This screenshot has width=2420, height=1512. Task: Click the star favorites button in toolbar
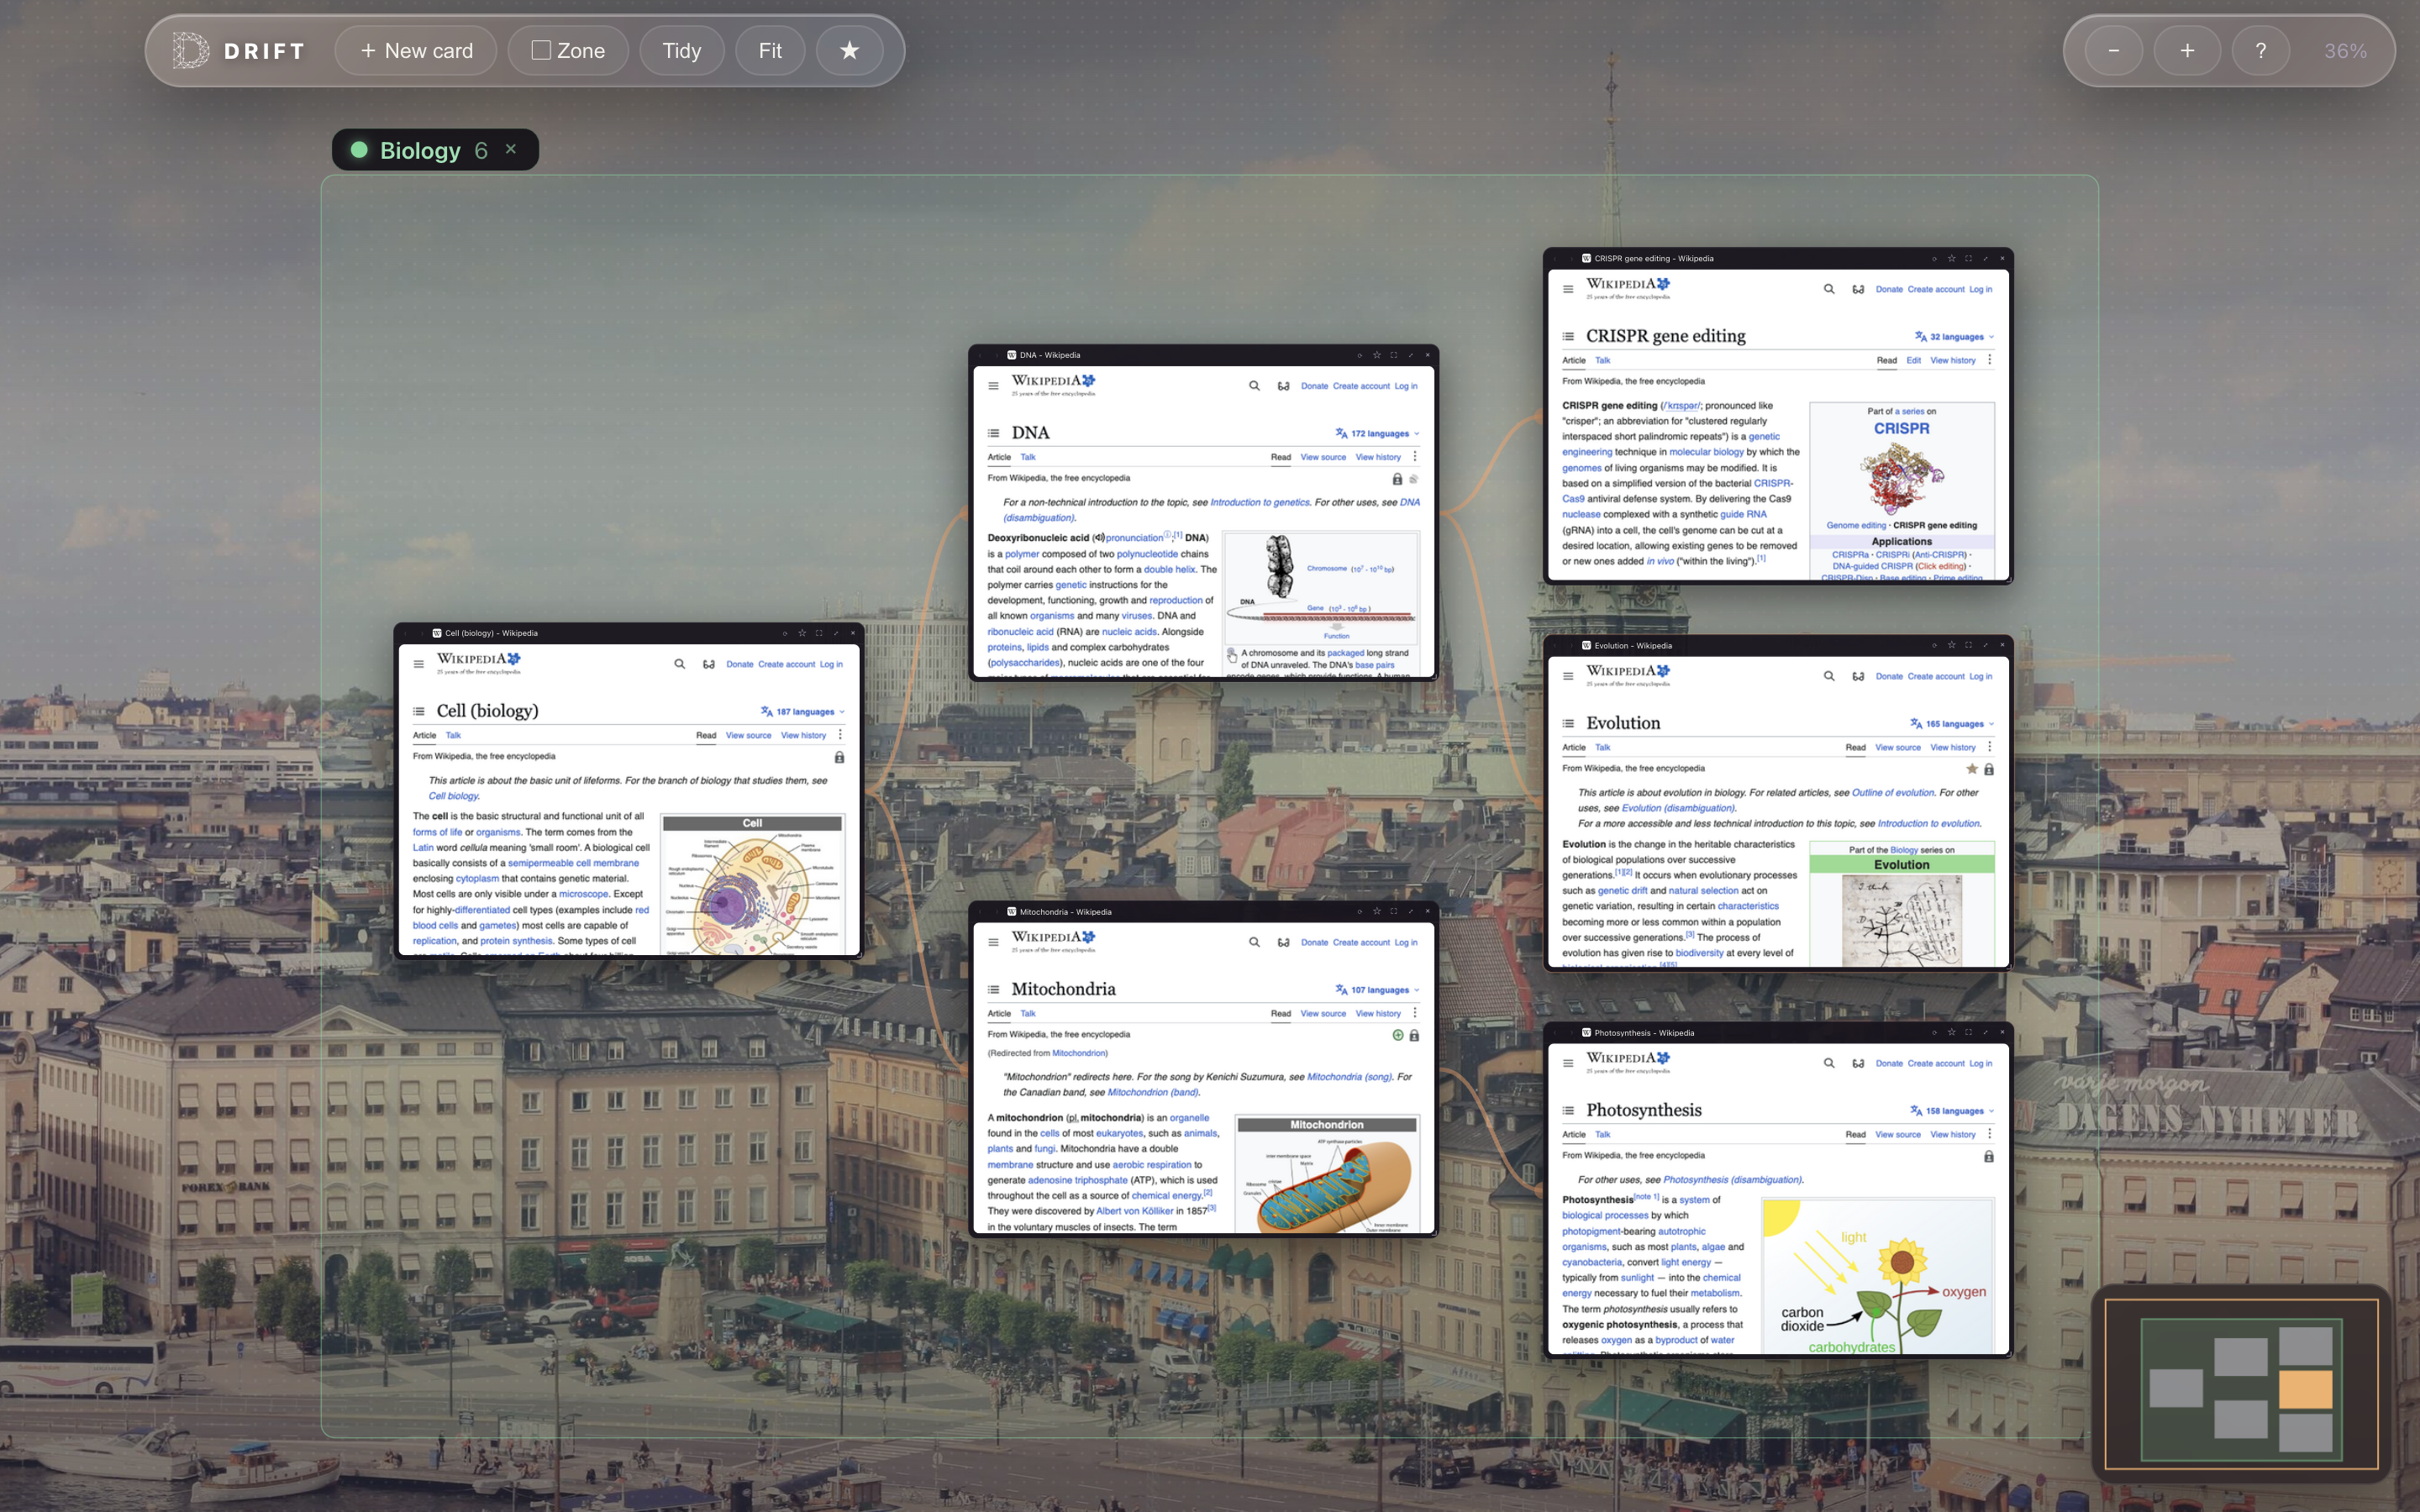tap(849, 50)
